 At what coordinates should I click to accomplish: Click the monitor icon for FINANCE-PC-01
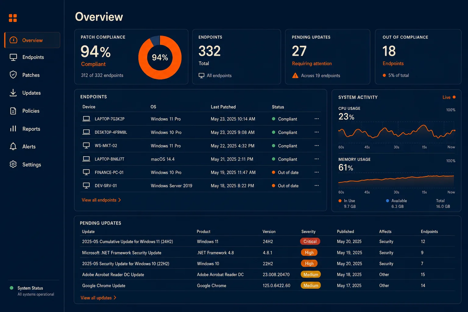pos(86,172)
